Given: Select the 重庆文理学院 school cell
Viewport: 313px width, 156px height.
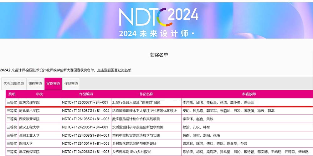Looking at the screenshot, I should (29, 102).
